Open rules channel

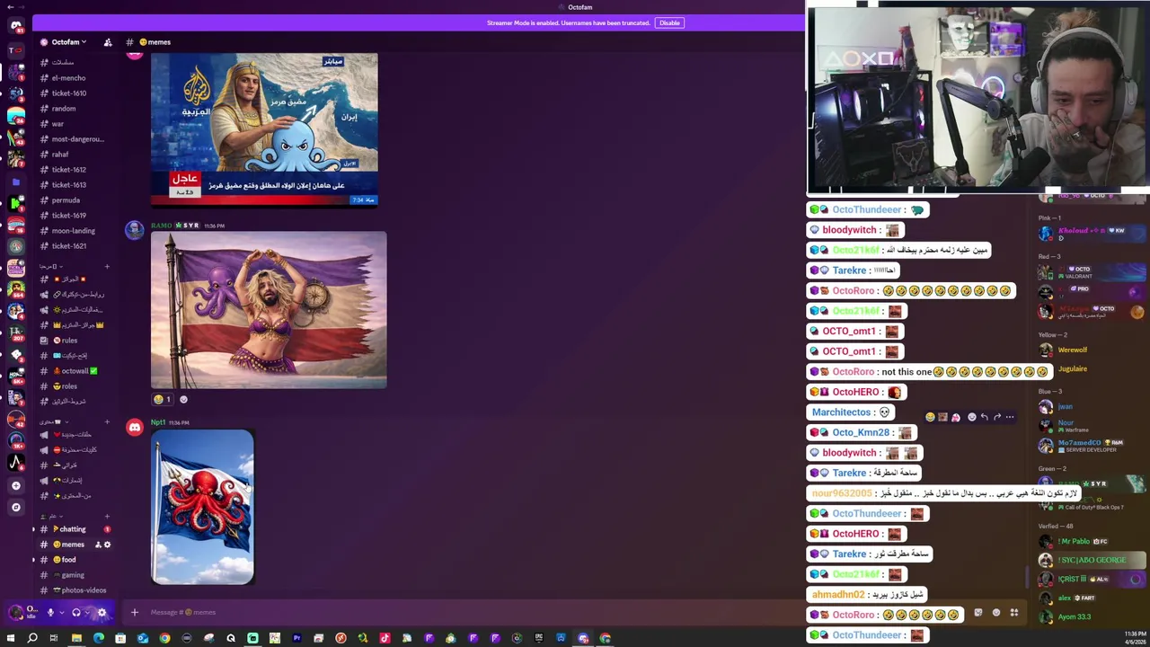coord(75,341)
